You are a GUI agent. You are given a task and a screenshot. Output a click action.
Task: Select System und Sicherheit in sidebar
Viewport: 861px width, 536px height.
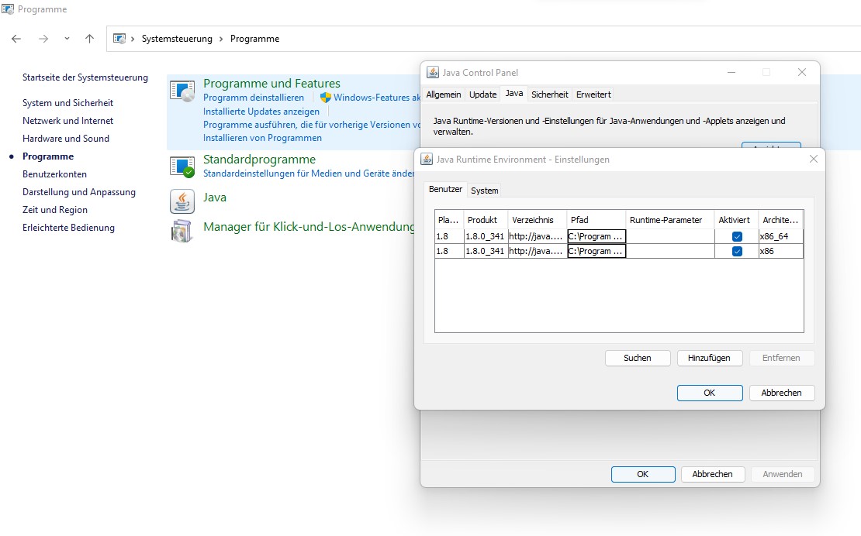pyautogui.click(x=67, y=103)
